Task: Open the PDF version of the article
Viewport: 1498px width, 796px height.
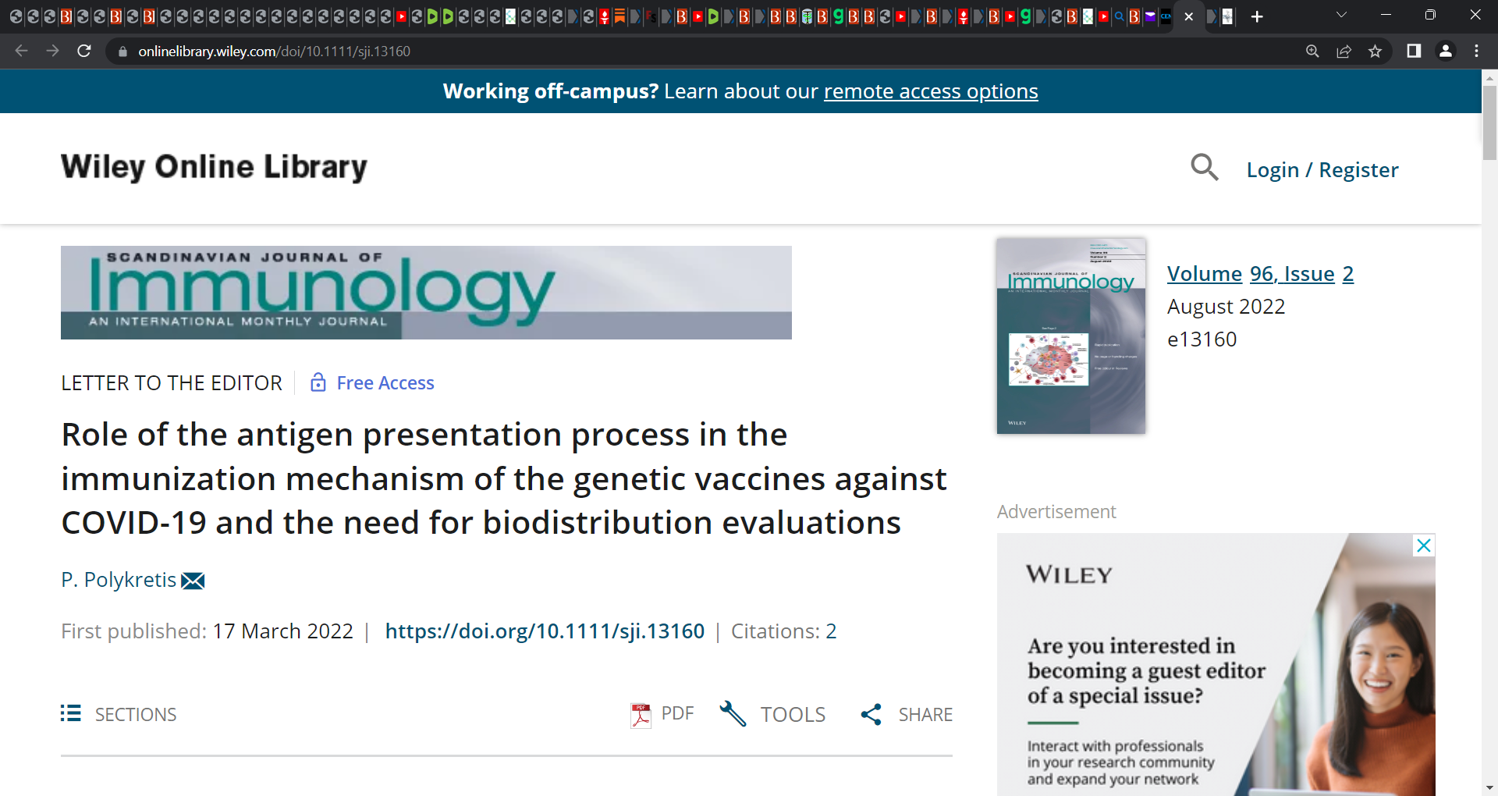Action: 662,714
